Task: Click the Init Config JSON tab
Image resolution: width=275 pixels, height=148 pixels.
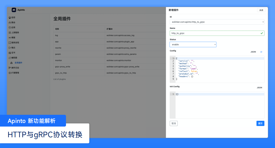Action: coord(259,88)
